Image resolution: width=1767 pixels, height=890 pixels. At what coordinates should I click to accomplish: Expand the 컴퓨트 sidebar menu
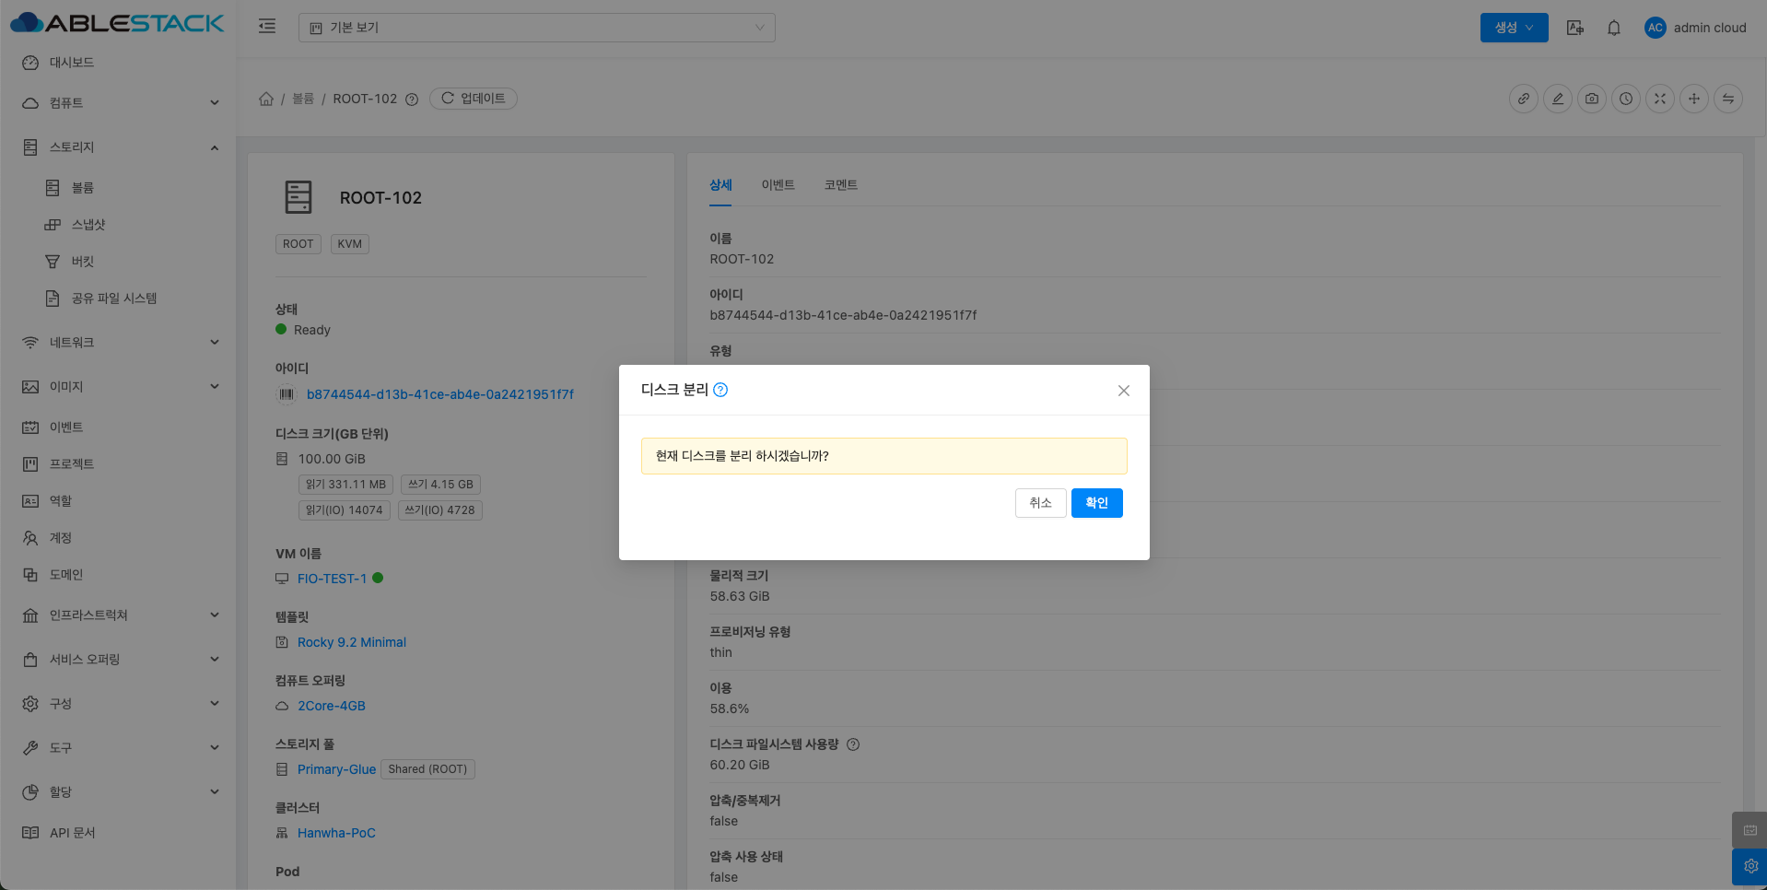pos(118,103)
